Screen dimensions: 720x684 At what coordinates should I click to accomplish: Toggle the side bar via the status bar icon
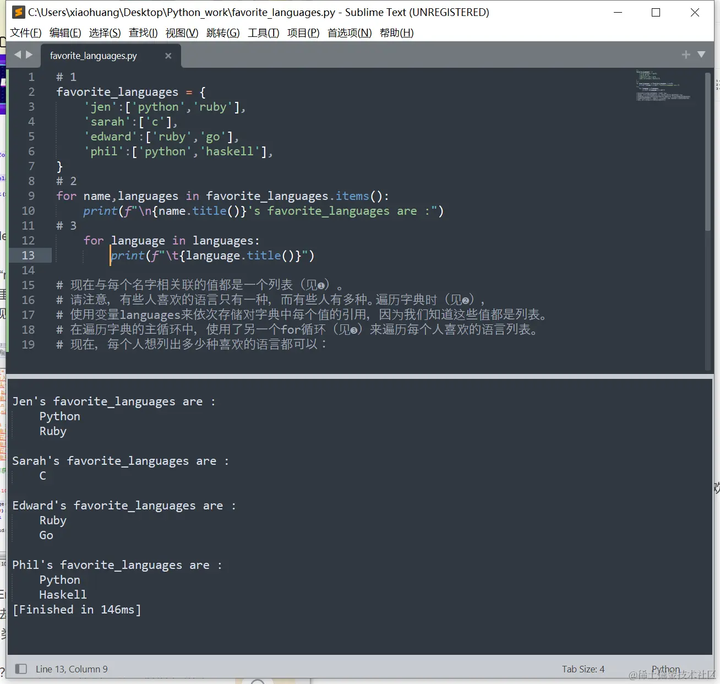coord(21,669)
